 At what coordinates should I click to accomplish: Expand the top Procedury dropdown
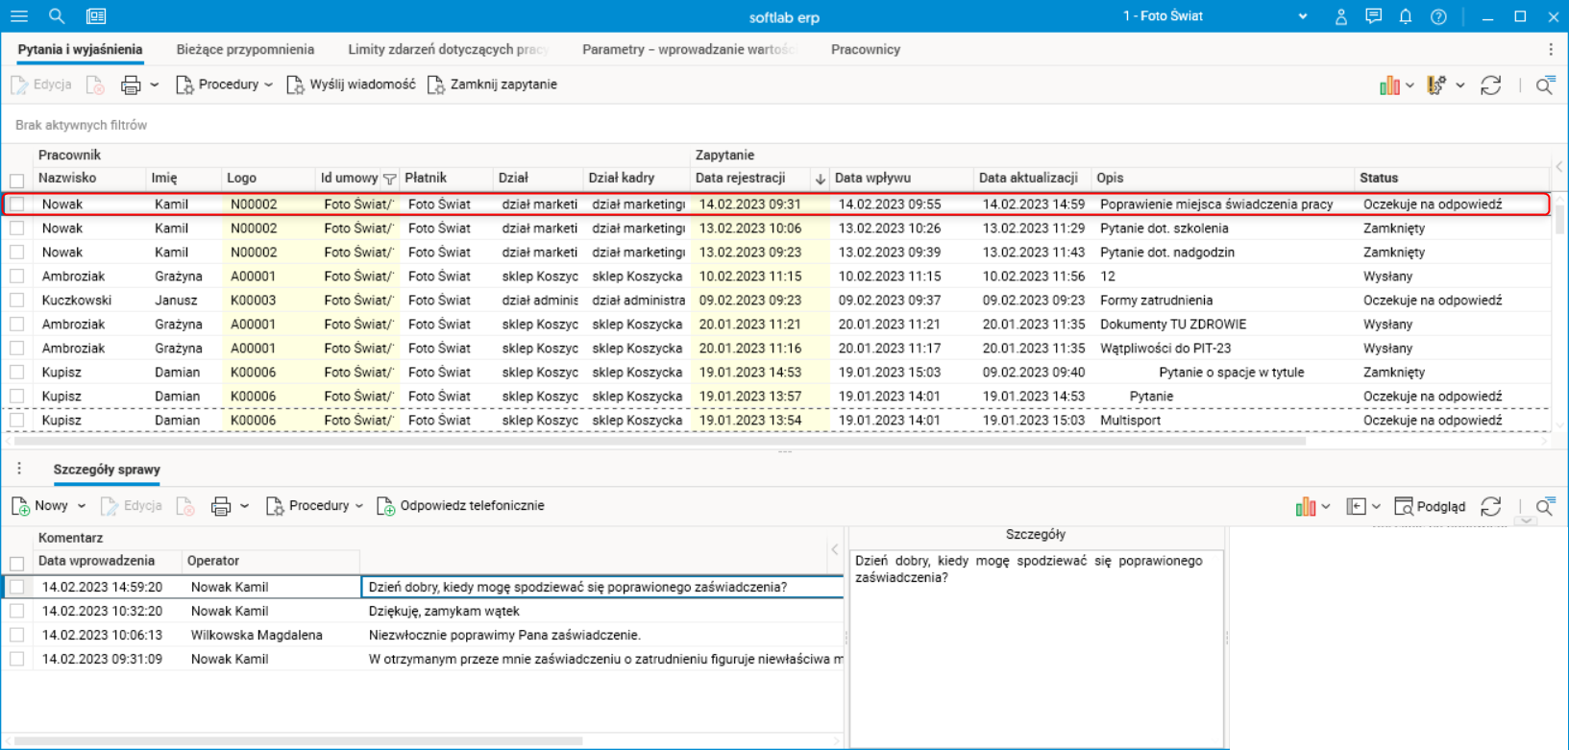pos(268,85)
